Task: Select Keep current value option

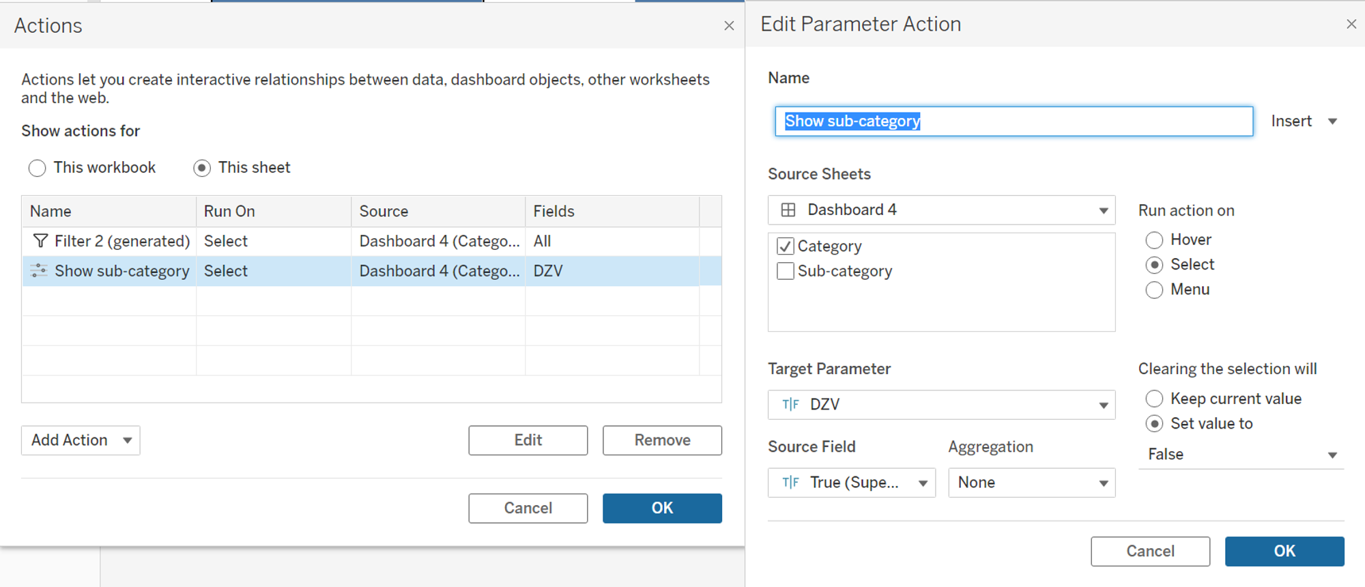Action: click(1154, 399)
